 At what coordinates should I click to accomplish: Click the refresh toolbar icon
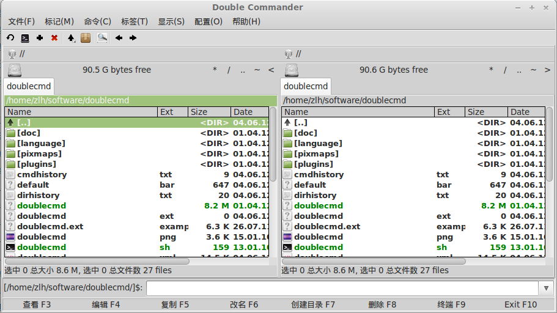[10, 38]
